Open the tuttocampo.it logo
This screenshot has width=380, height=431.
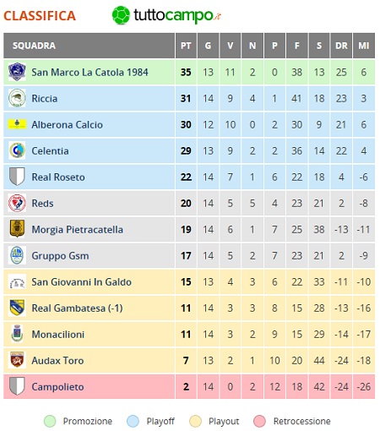[166, 15]
